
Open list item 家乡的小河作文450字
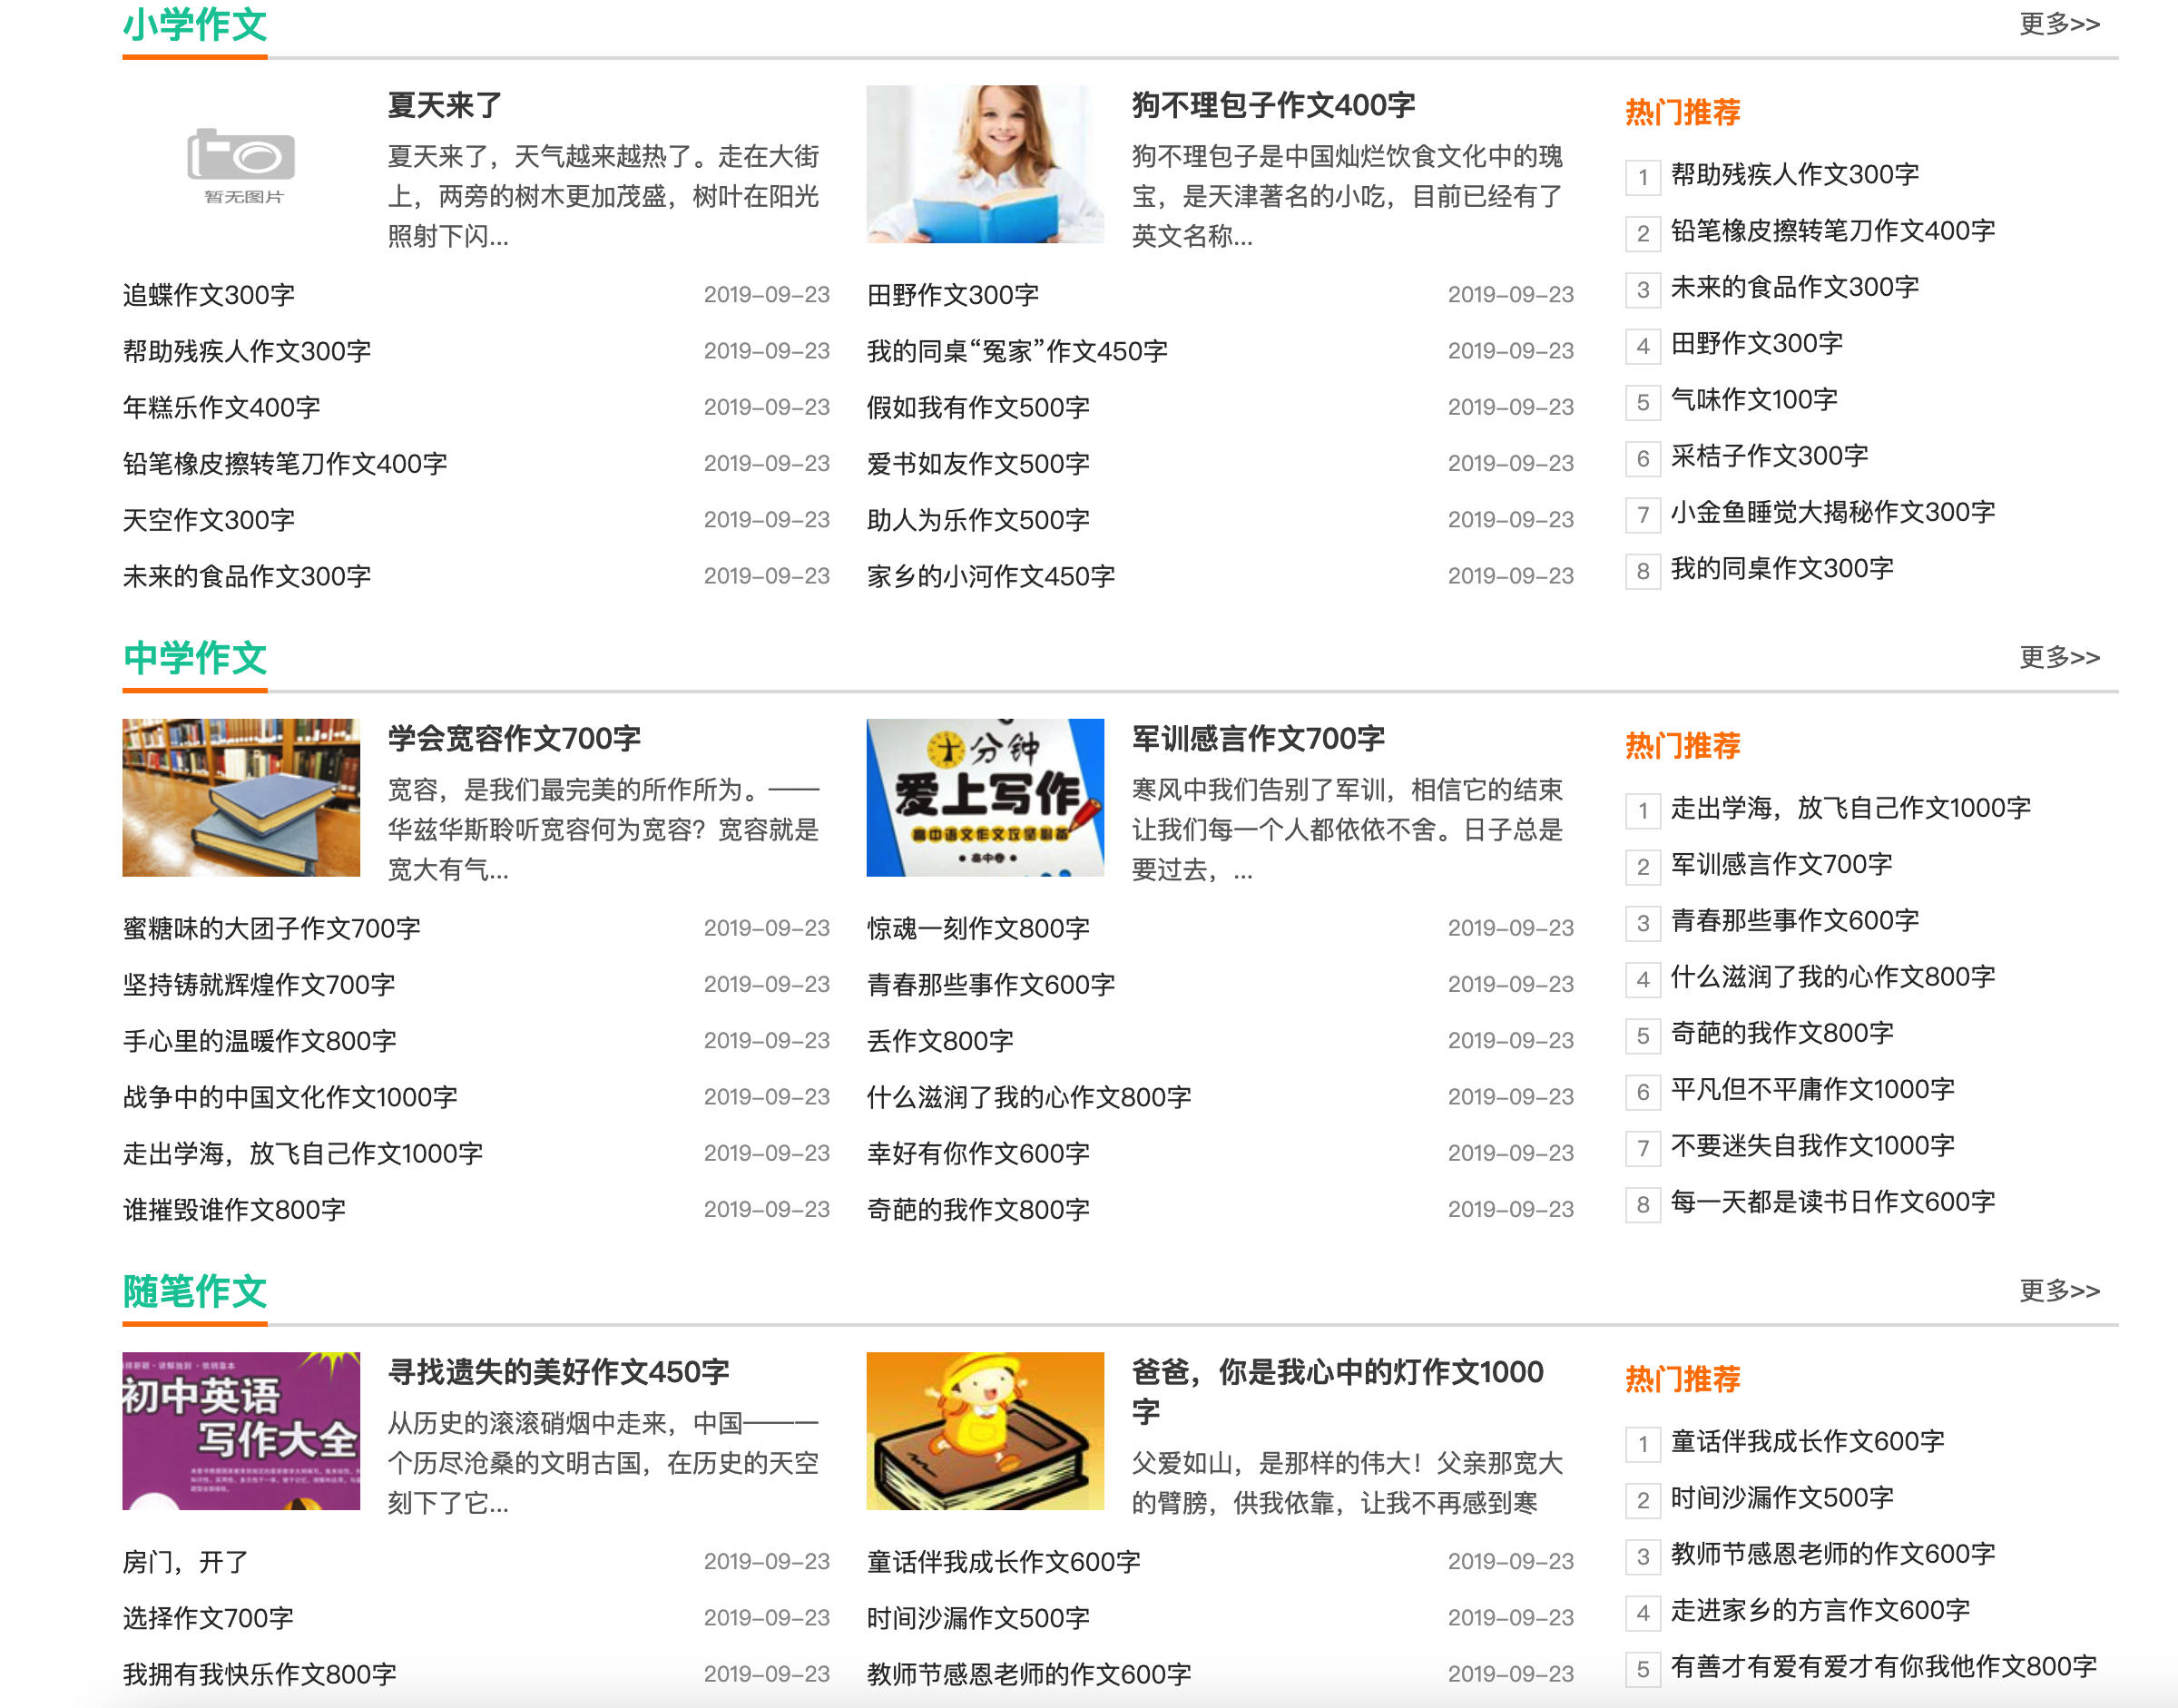(991, 576)
